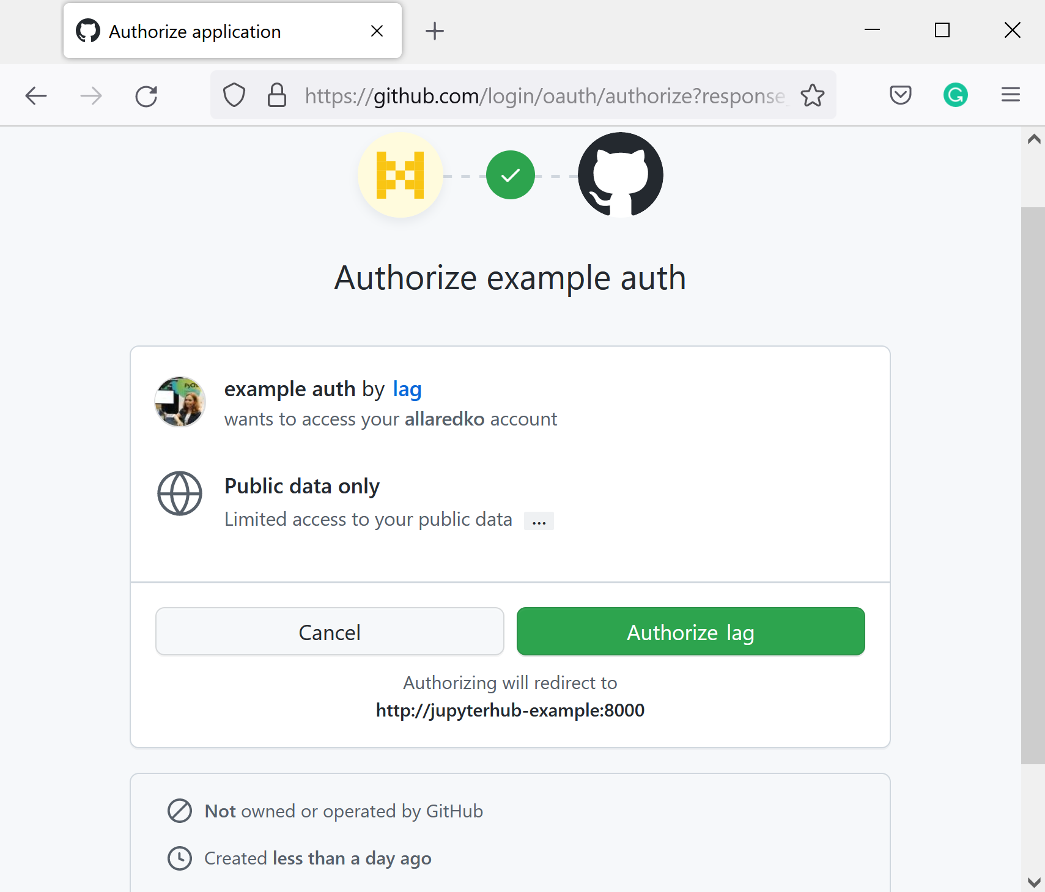Click the Authorize lag button
Image resolution: width=1045 pixels, height=892 pixels.
(x=690, y=632)
